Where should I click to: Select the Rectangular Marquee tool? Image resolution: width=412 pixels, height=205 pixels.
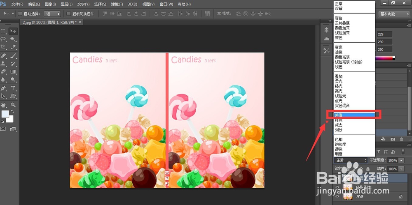point(3,31)
